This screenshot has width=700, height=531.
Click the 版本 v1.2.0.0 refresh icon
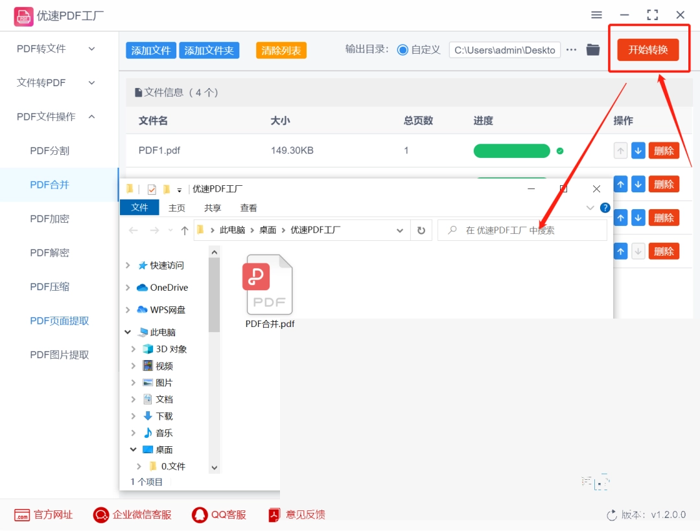[x=612, y=515]
